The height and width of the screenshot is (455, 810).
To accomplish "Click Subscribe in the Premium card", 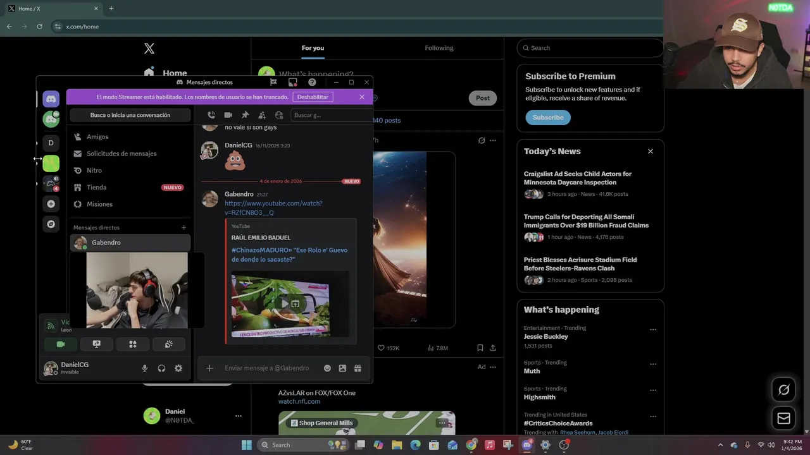I will [548, 118].
